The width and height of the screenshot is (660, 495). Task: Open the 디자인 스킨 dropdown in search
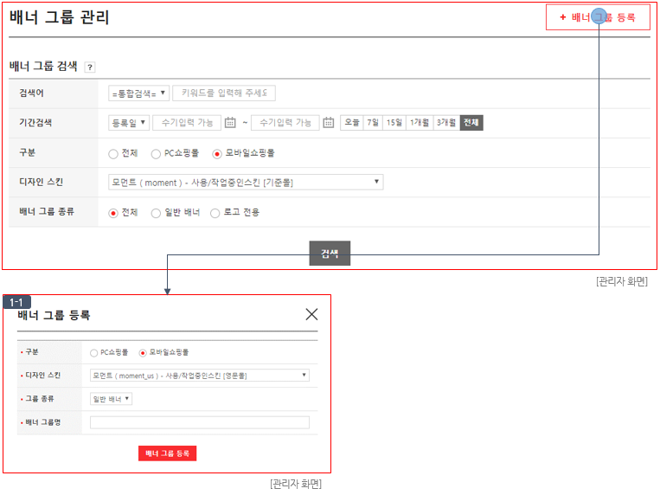[x=246, y=183]
